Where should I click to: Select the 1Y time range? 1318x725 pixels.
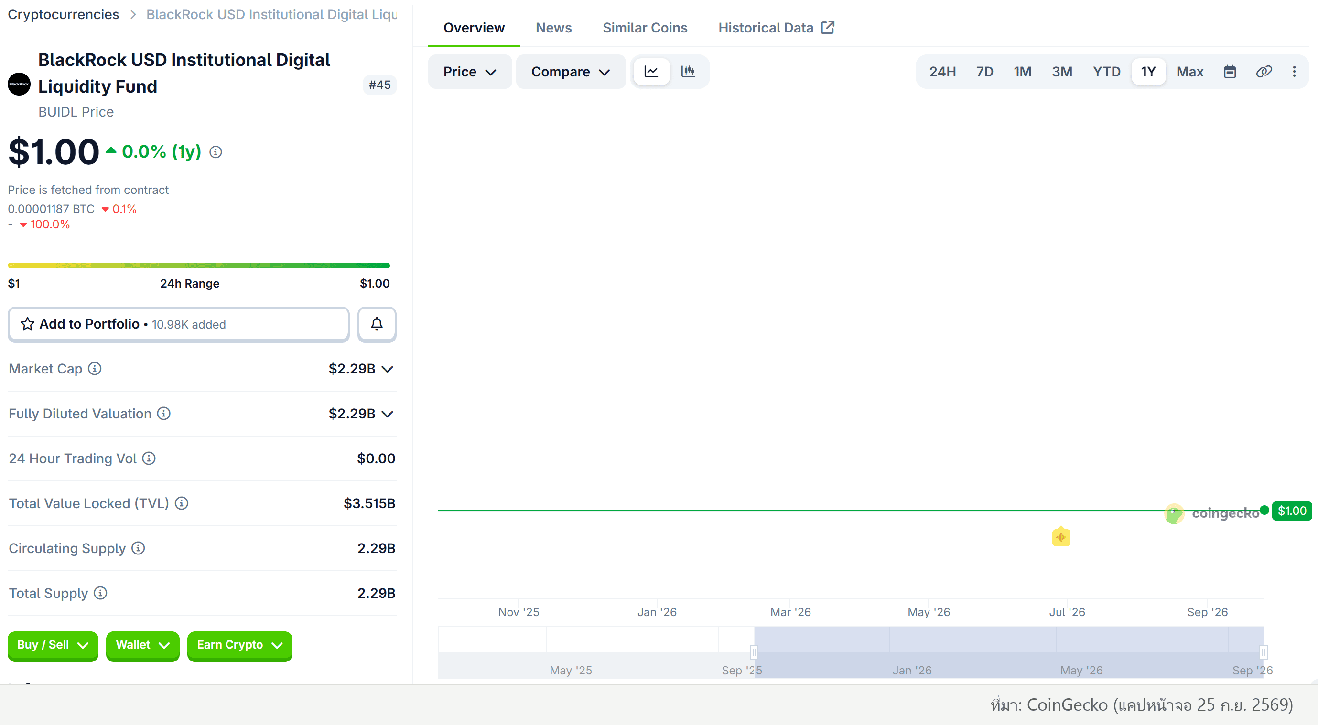point(1148,72)
